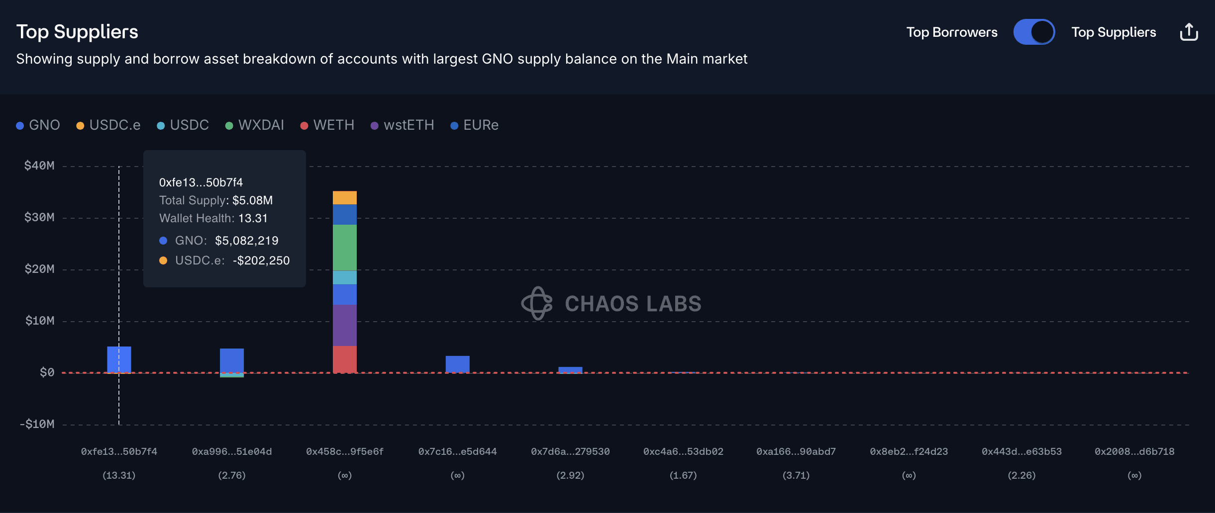1215x513 pixels.
Task: Click the export share icon
Action: pos(1189,32)
